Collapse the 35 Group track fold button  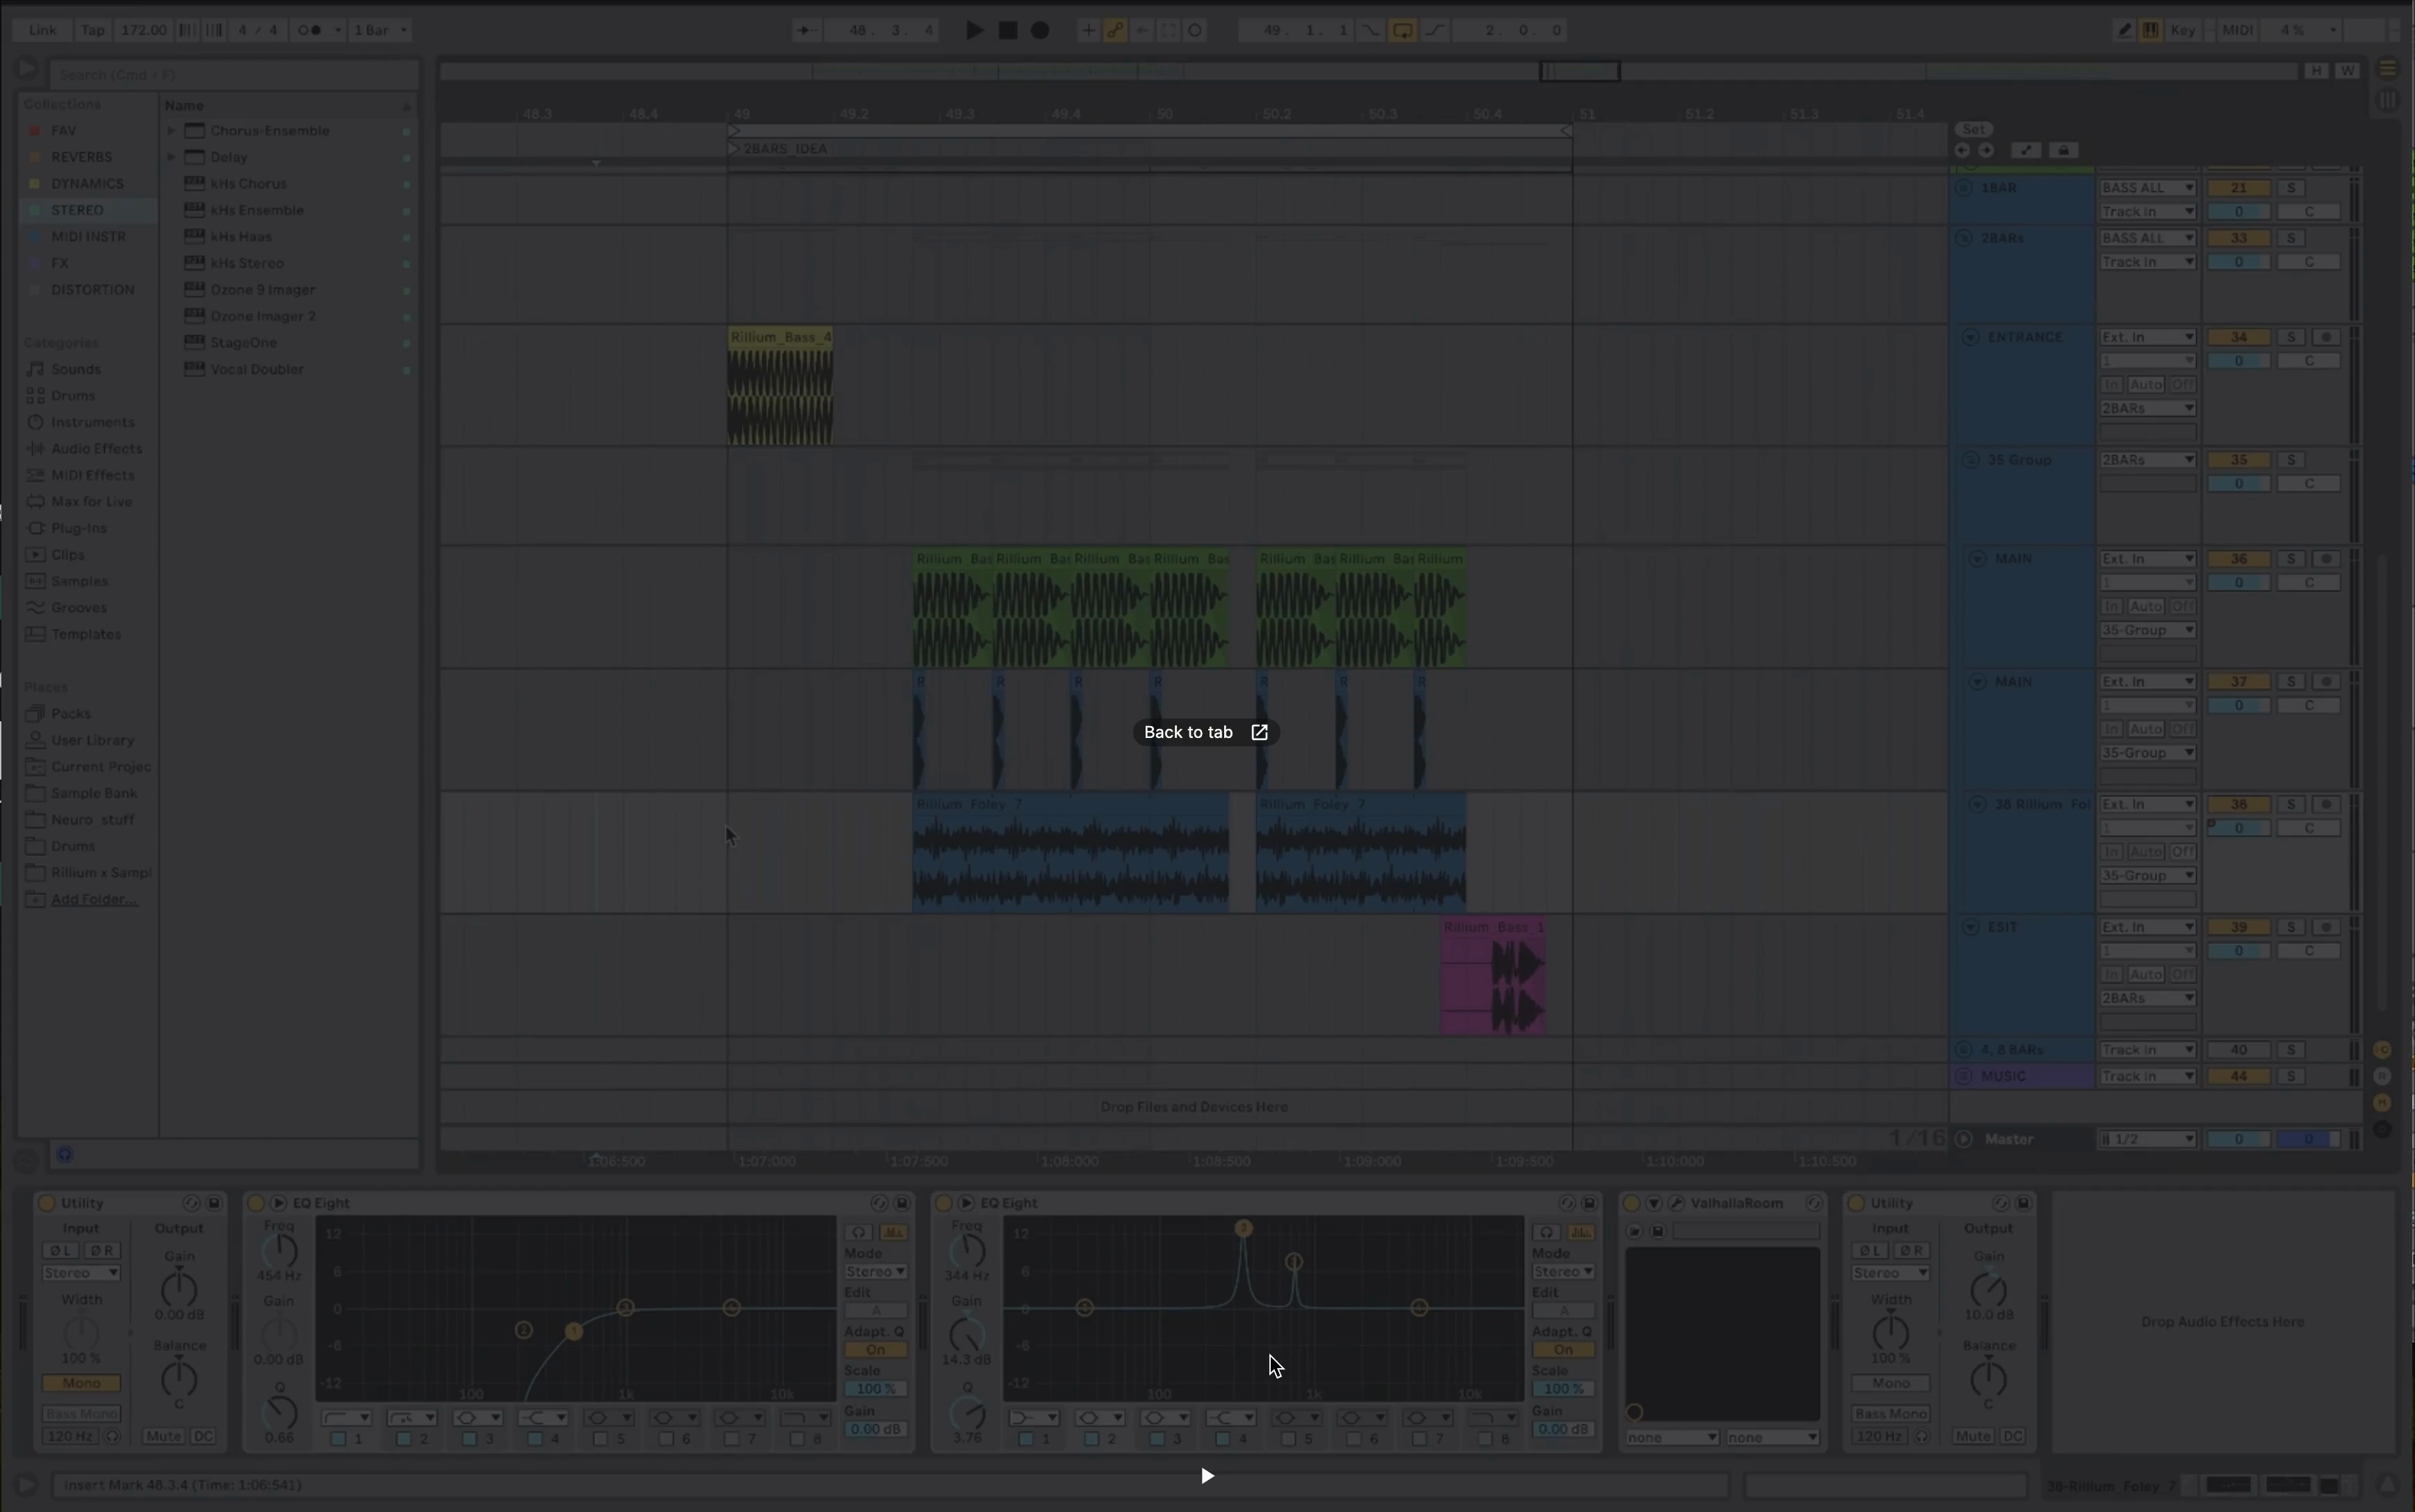click(1970, 460)
